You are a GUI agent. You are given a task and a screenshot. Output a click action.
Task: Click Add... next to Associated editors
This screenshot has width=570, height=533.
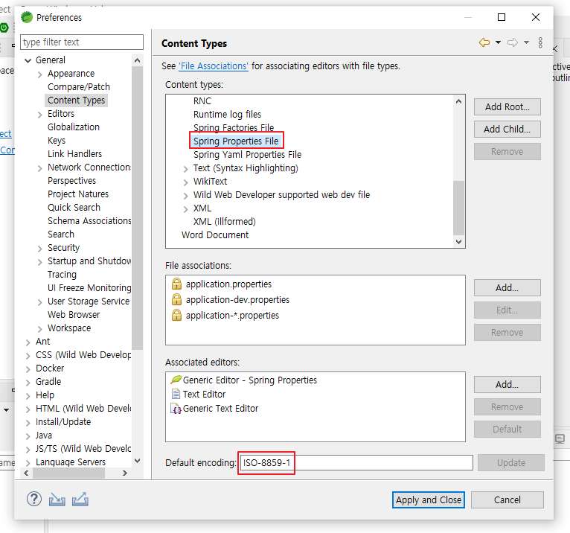coord(507,385)
